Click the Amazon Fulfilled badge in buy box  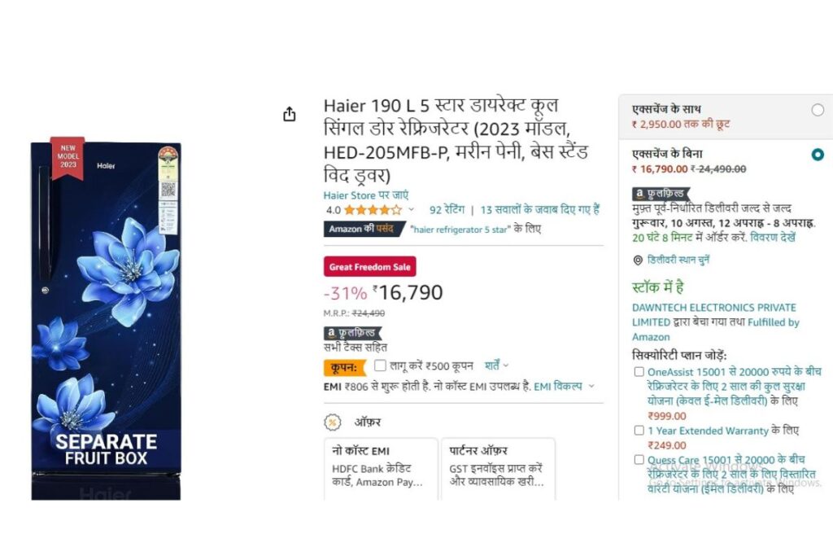pos(661,194)
